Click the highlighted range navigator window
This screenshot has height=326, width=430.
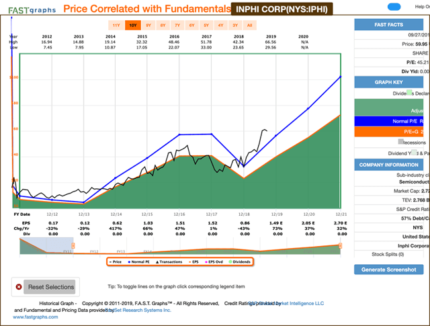(x=46, y=246)
